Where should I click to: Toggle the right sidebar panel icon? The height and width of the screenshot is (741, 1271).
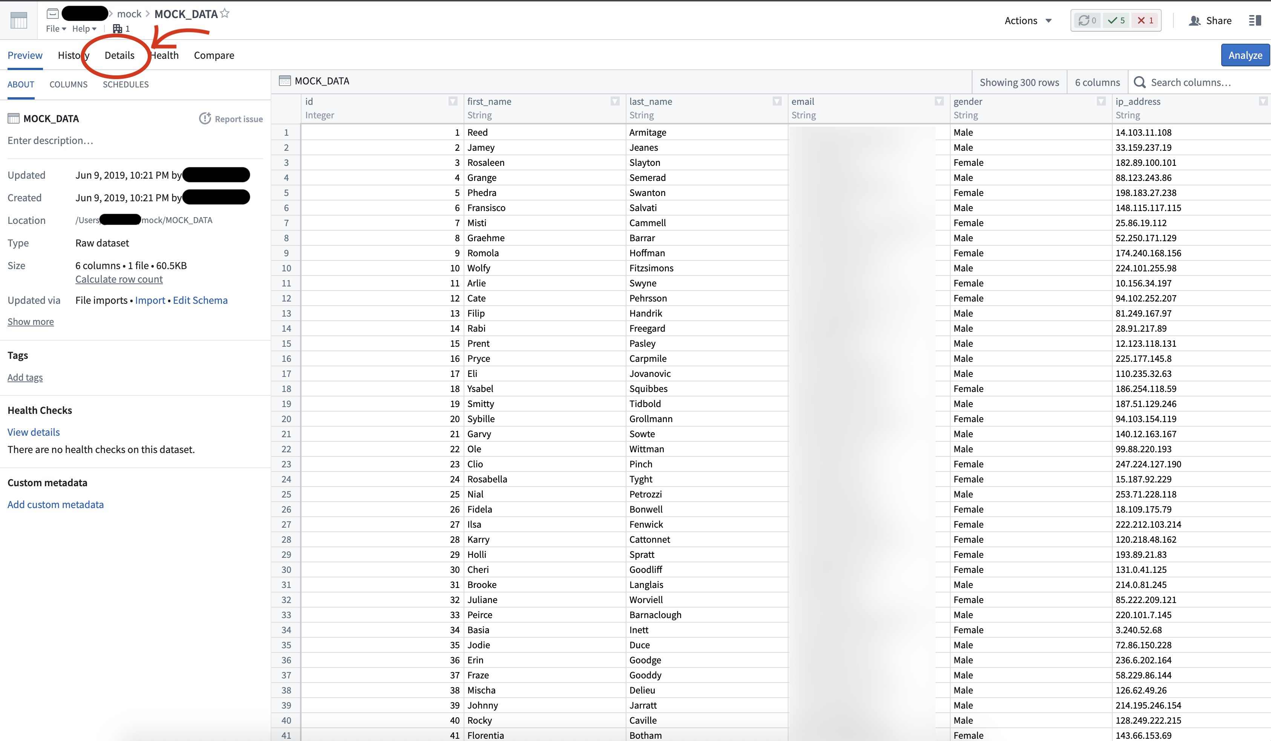point(1255,20)
